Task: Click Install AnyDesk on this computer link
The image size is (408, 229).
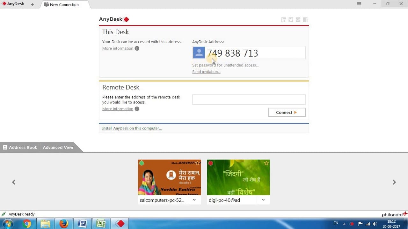Action: (132, 128)
